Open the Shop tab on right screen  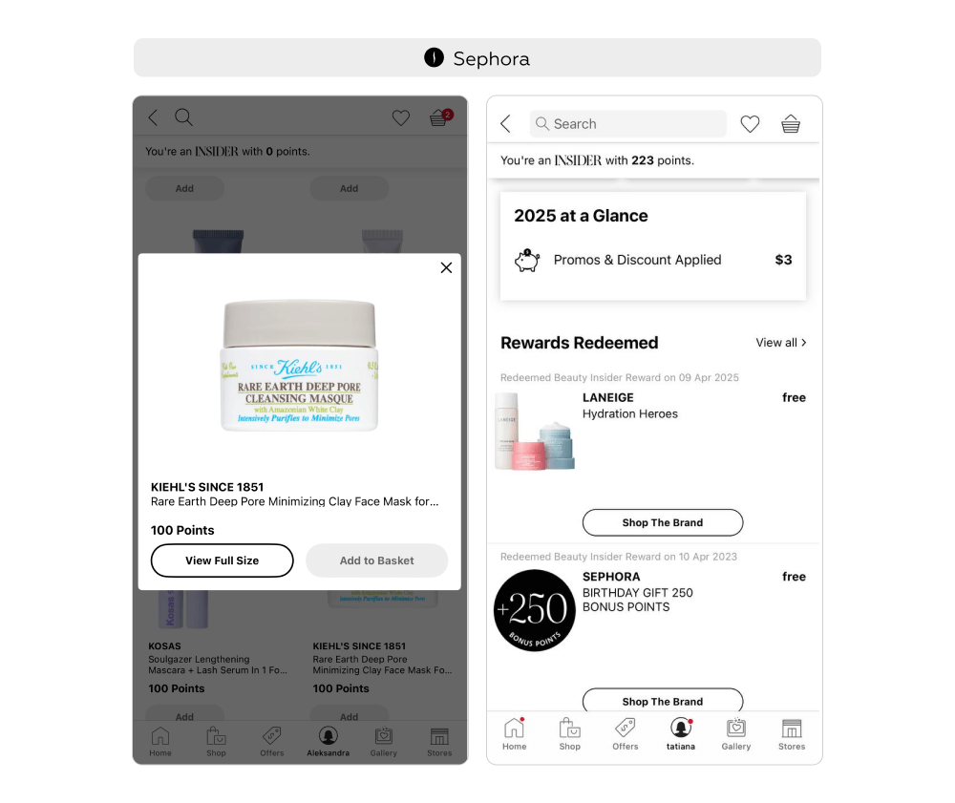[569, 733]
